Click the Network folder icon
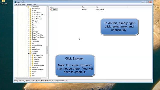The width and height of the screenshot is (160, 90). [33, 61]
